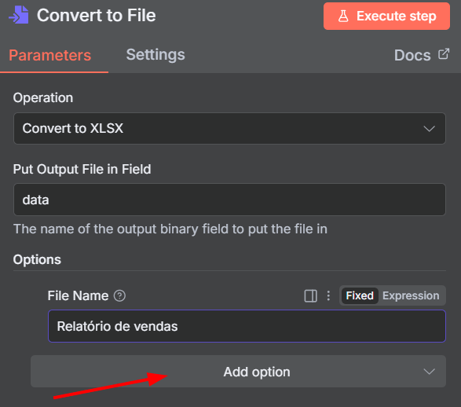Click the external link icon beside Docs
Image resolution: width=461 pixels, height=407 pixels.
pos(444,54)
